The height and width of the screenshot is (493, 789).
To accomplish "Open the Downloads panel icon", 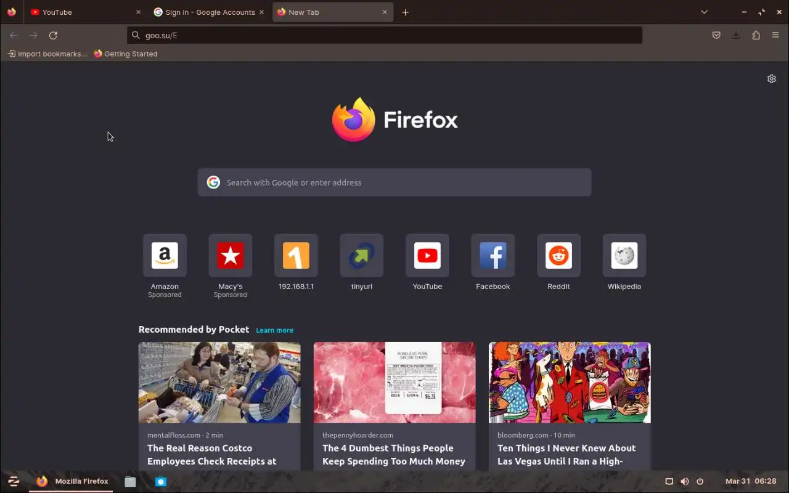I will (736, 35).
